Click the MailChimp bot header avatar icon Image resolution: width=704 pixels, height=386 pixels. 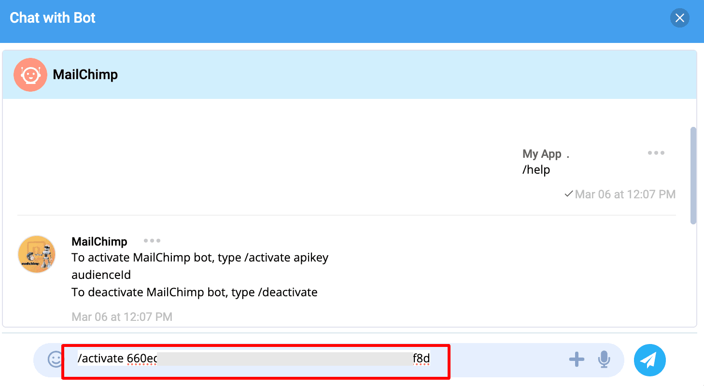tap(30, 75)
